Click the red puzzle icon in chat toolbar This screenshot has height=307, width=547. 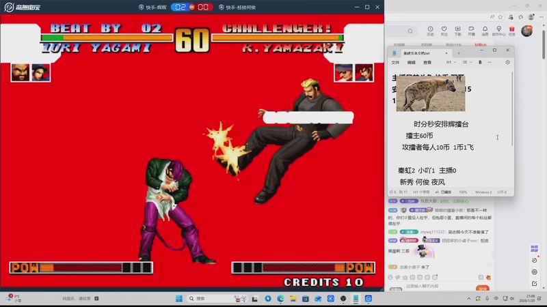point(488,278)
